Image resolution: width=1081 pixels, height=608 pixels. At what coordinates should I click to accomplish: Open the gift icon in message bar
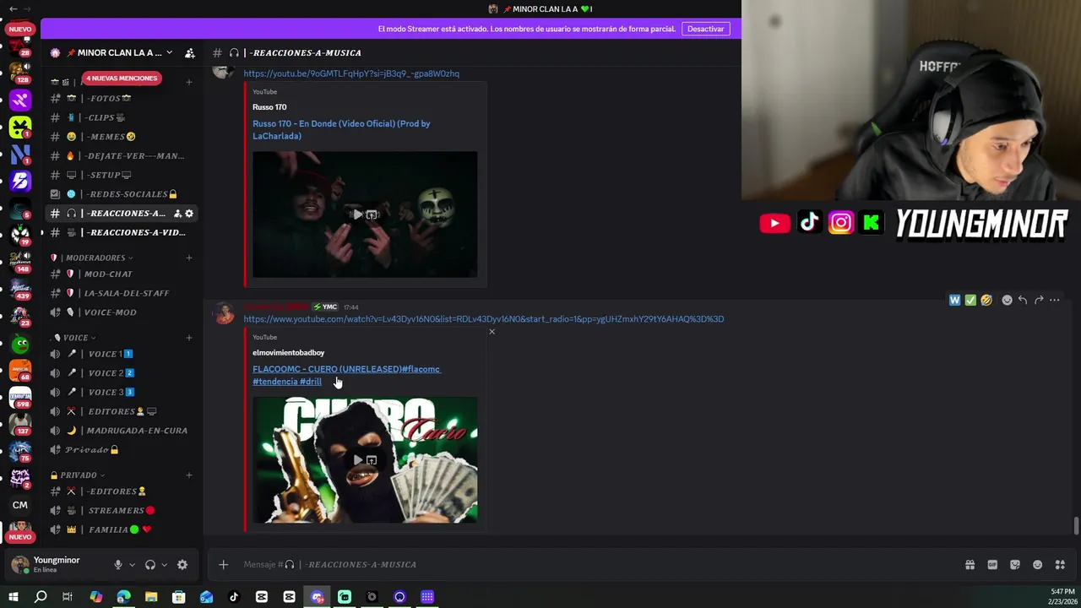pos(970,565)
